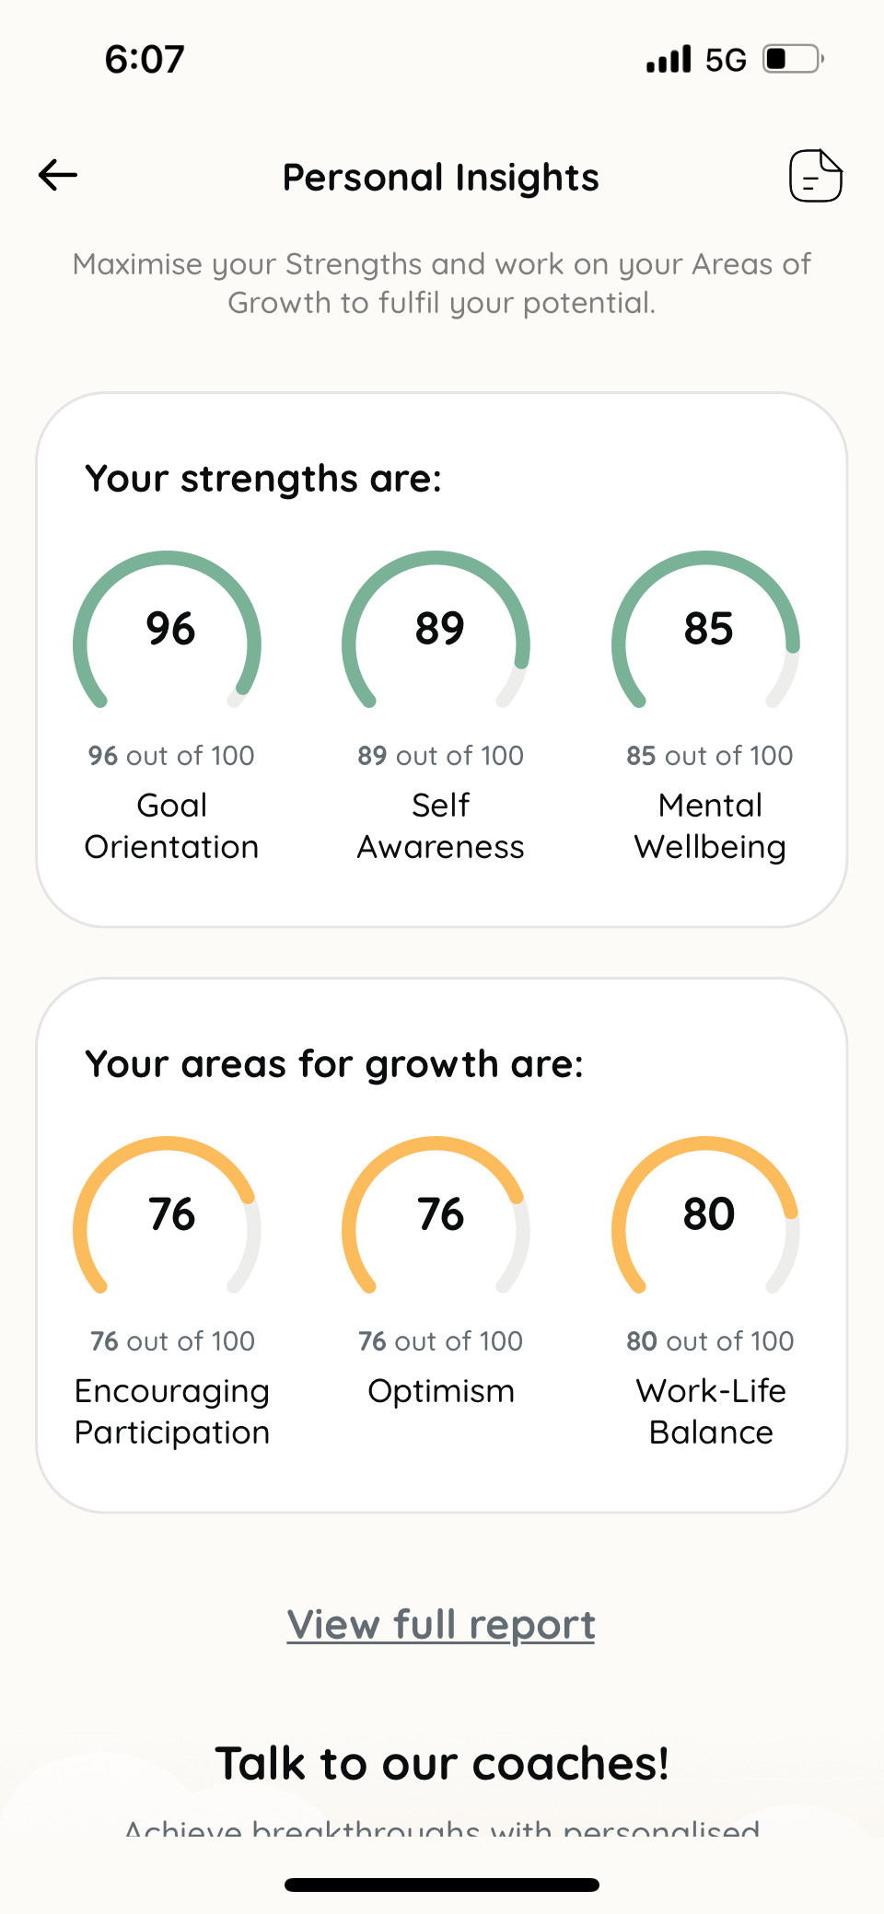The height and width of the screenshot is (1914, 884).
Task: Tap the 5G network indicator
Action: click(x=726, y=60)
